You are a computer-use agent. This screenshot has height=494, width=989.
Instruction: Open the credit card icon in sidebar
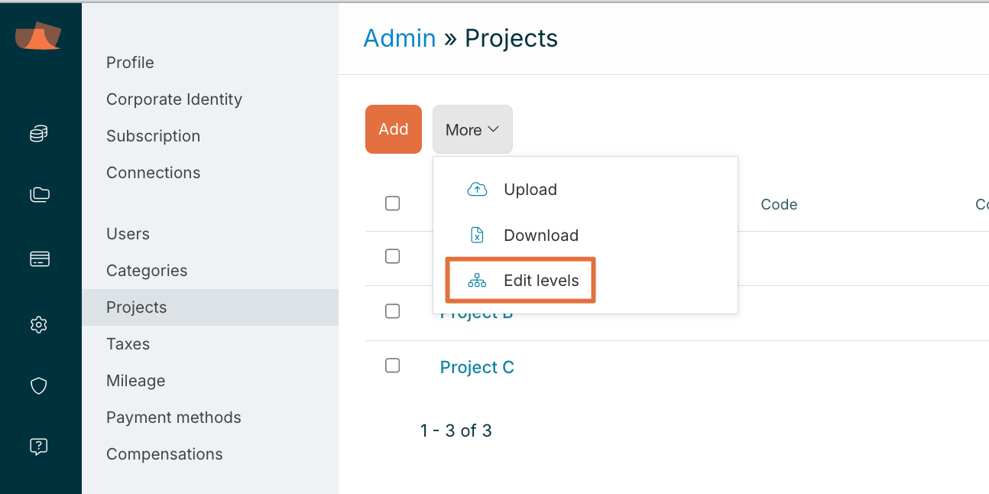(x=39, y=259)
